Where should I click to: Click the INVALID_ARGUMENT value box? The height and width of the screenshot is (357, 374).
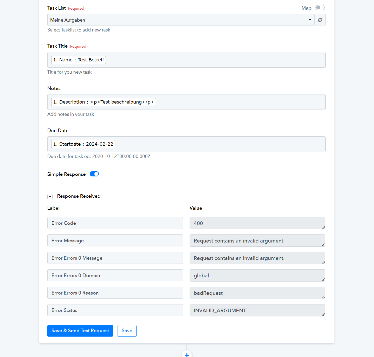click(257, 310)
